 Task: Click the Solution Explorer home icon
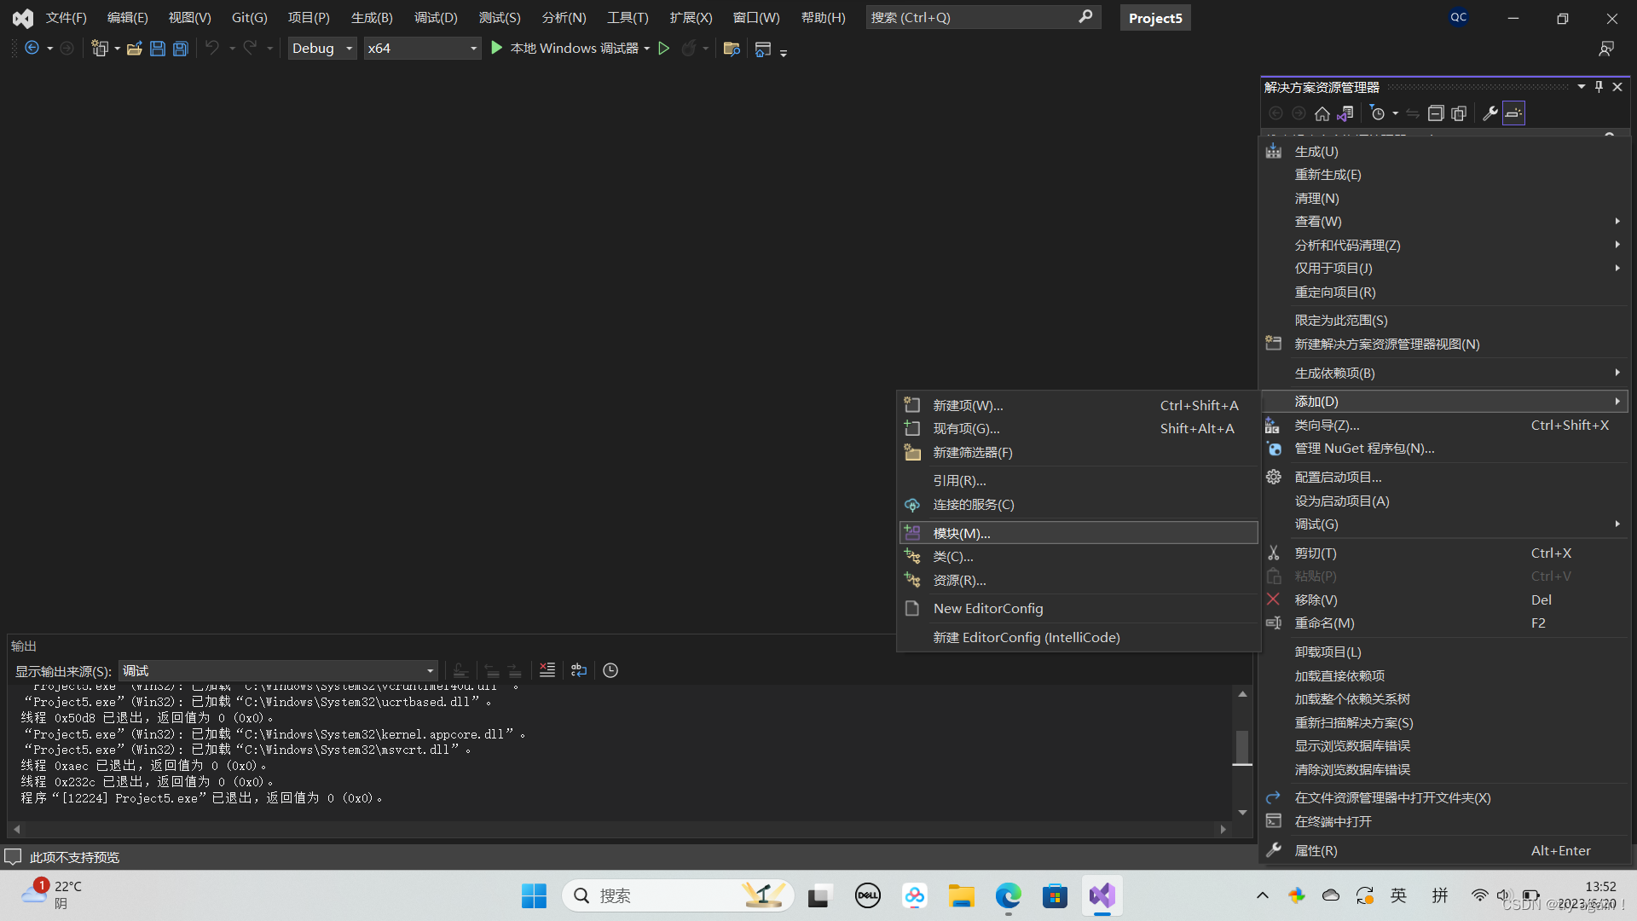[1322, 113]
